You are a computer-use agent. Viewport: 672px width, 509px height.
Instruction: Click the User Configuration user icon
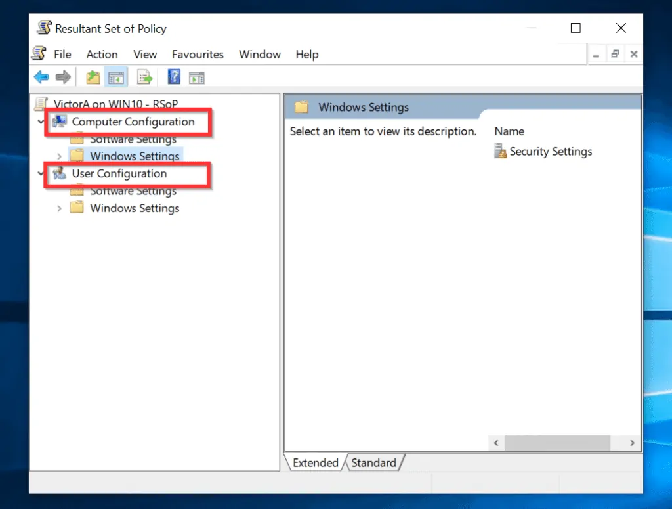click(x=59, y=173)
